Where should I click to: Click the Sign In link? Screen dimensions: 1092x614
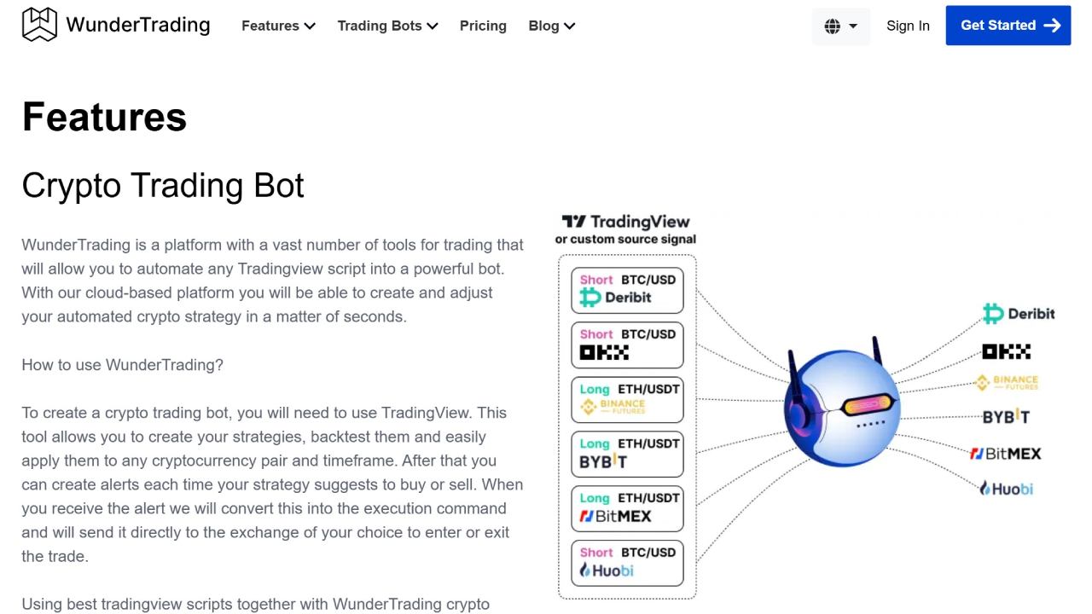click(908, 26)
